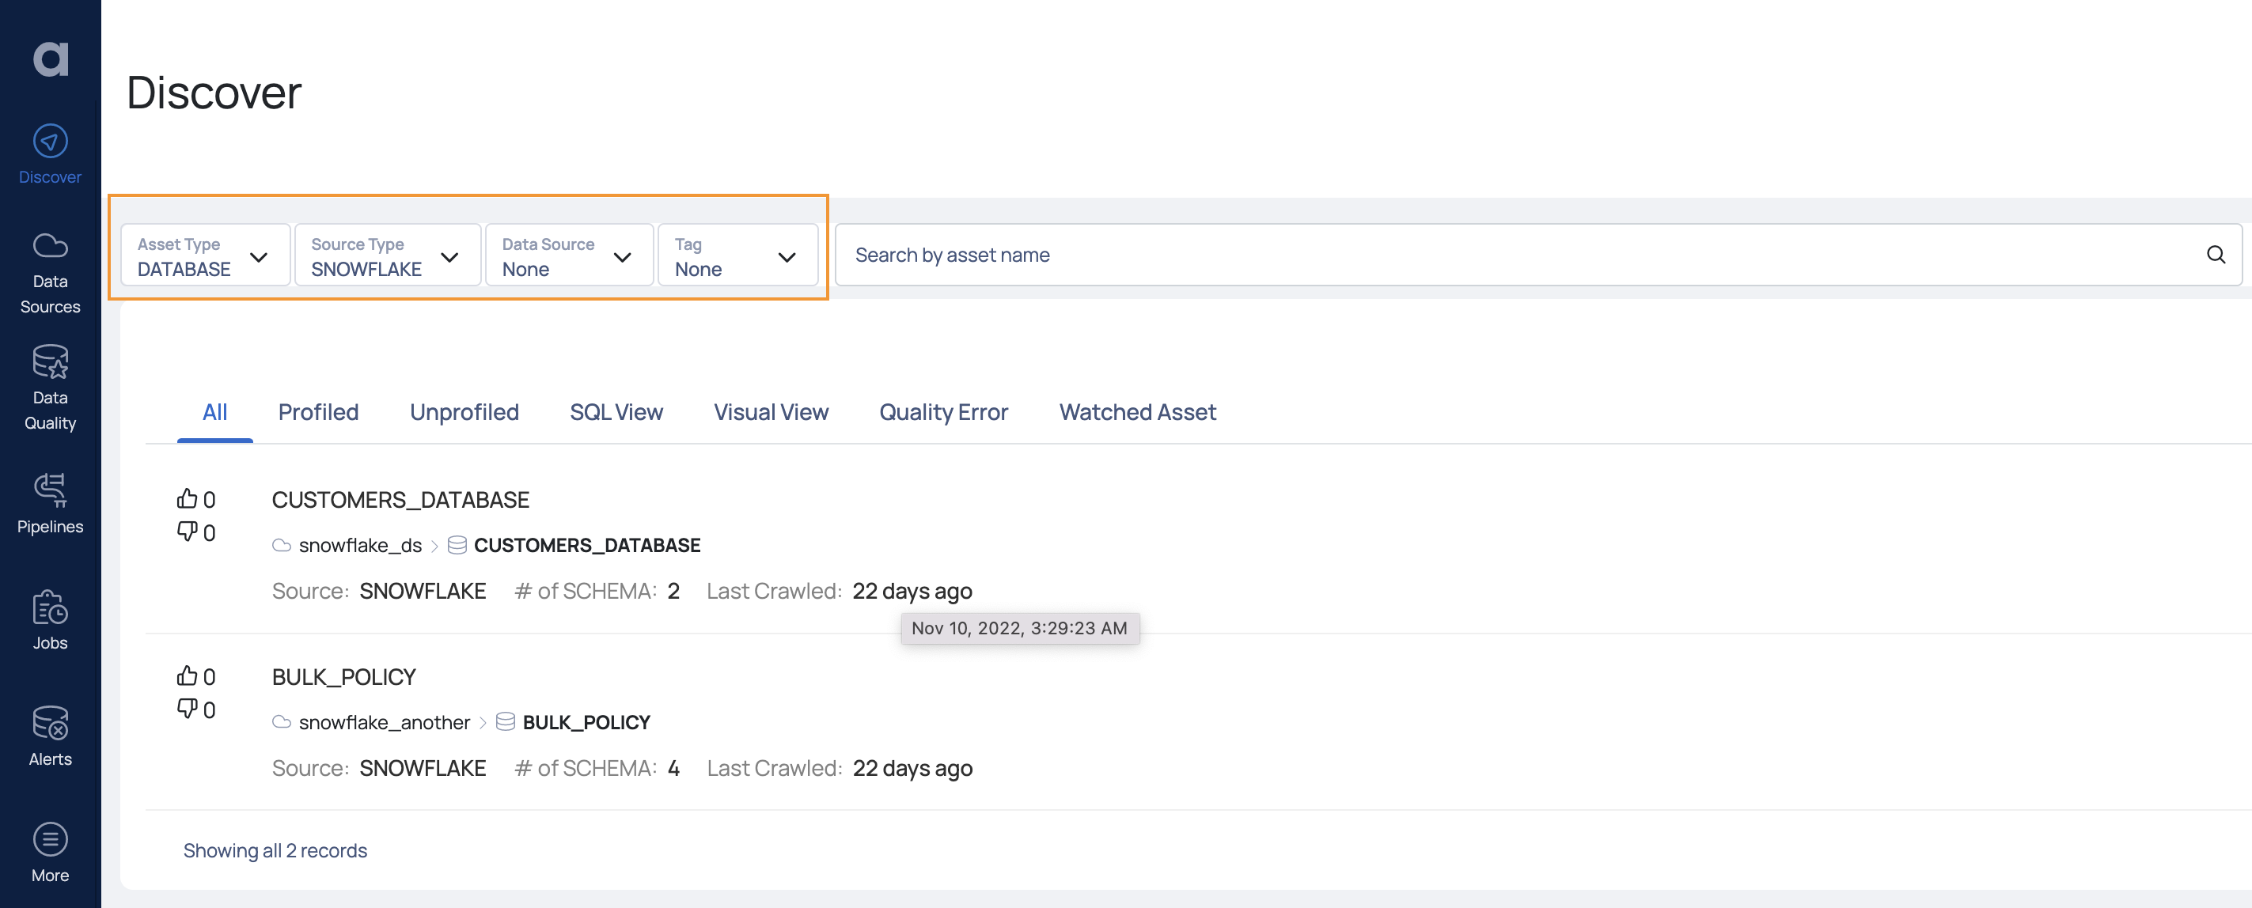Expand the Source Type dropdown
2252x908 pixels.
click(x=386, y=256)
